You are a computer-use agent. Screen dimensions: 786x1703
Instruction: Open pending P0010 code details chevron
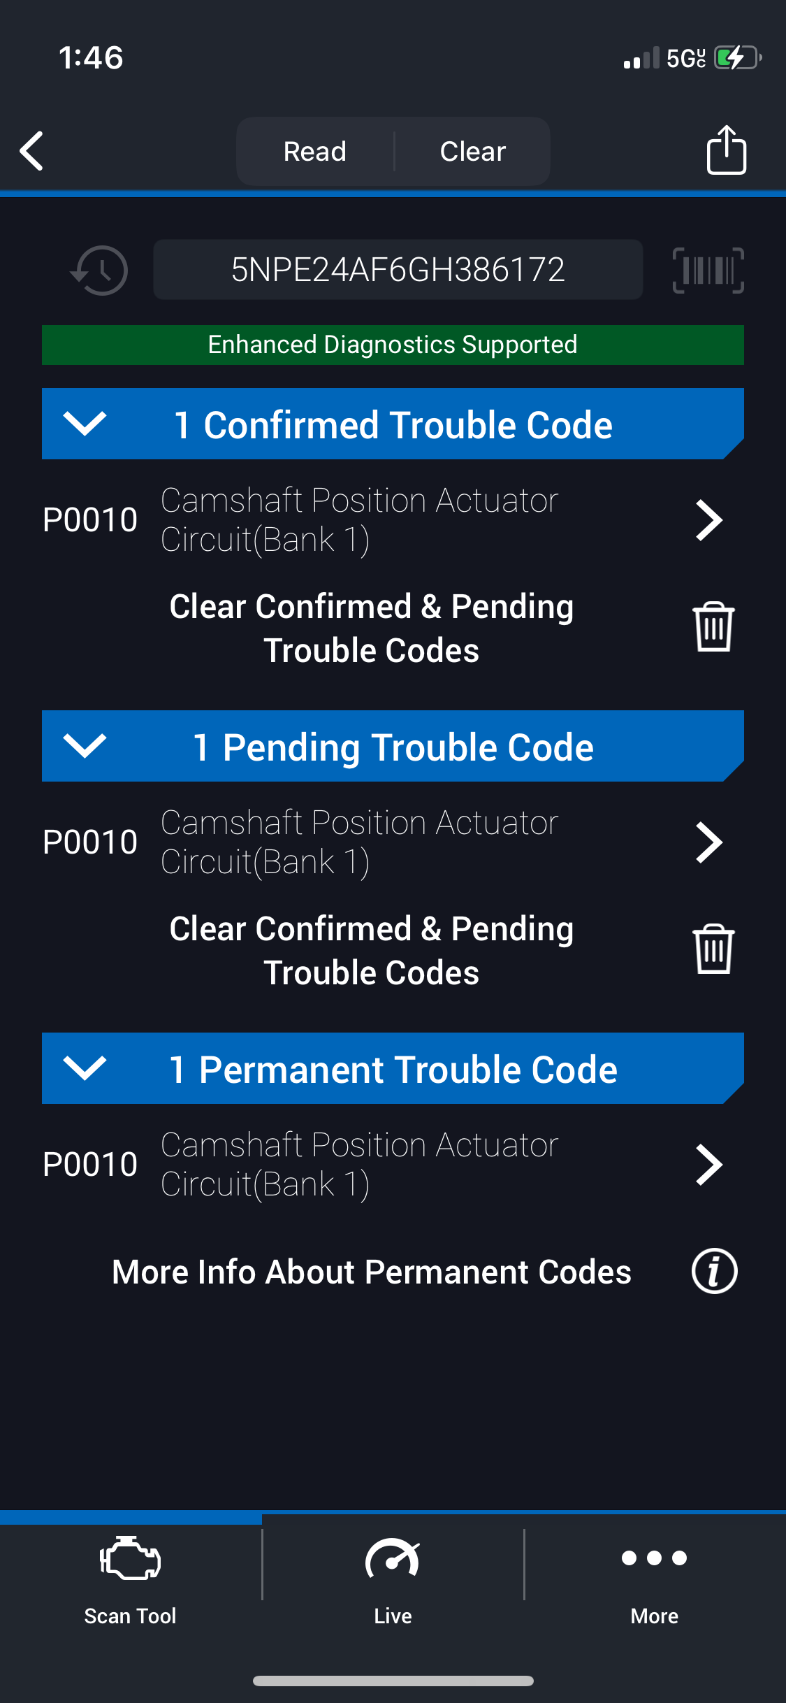708,842
